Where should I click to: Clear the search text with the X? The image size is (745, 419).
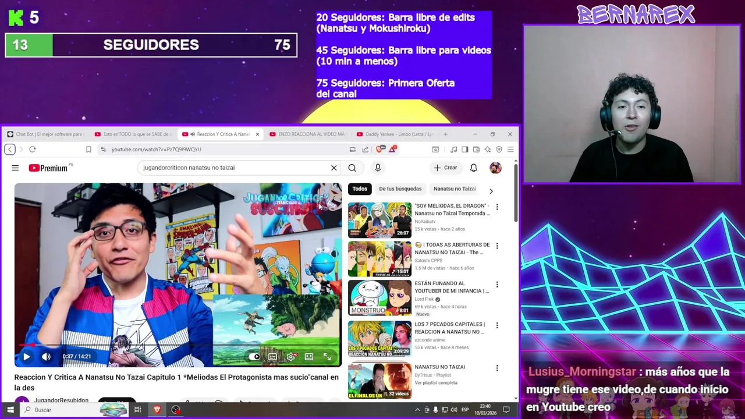[x=334, y=168]
